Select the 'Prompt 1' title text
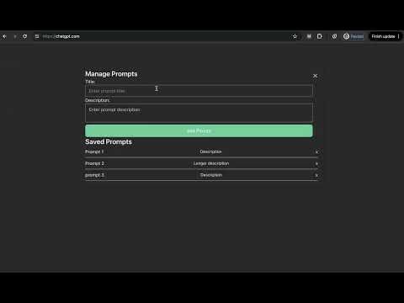The width and height of the screenshot is (404, 303). [x=94, y=151]
